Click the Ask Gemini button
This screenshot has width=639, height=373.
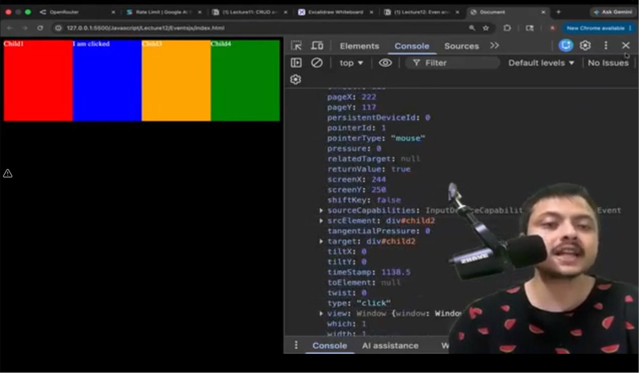[x=612, y=12]
